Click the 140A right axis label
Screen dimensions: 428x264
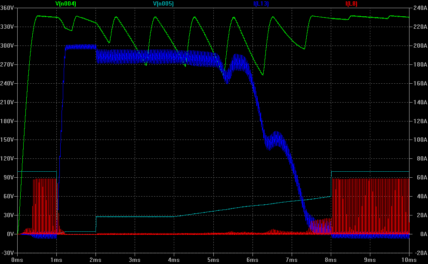420,102
